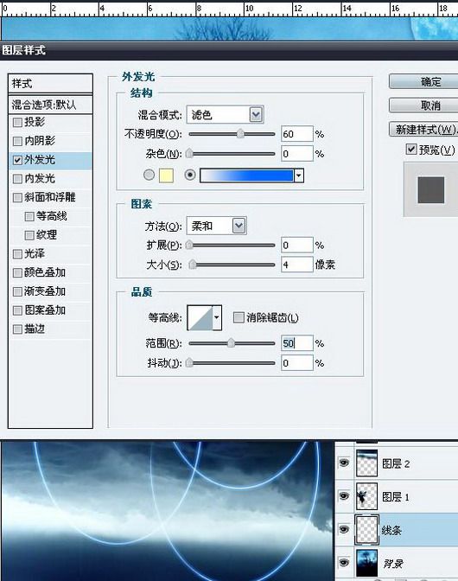The height and width of the screenshot is (581, 458).
Task: Click the 不透明度 opacity slider handle
Action: 240,133
